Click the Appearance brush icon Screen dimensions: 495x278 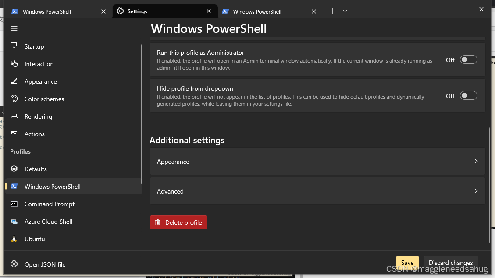(x=14, y=81)
